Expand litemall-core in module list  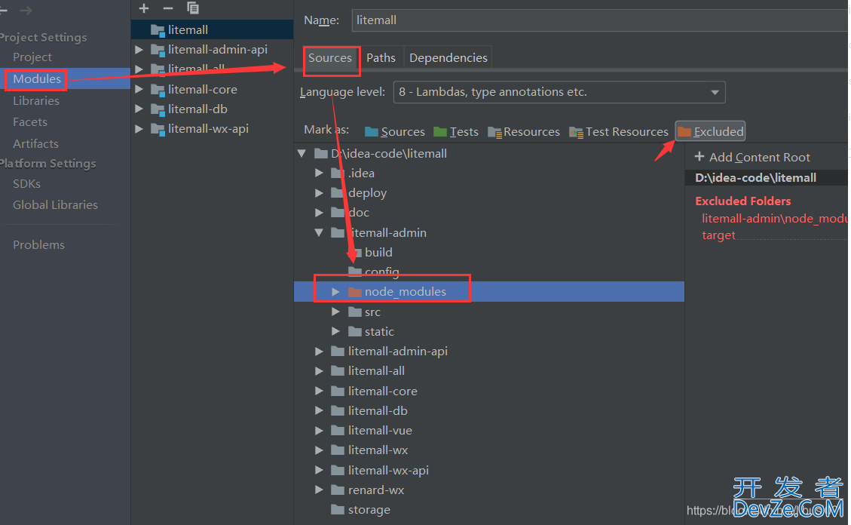(139, 90)
